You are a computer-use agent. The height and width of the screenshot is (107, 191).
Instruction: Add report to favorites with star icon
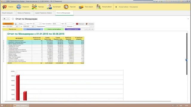tap(13, 19)
